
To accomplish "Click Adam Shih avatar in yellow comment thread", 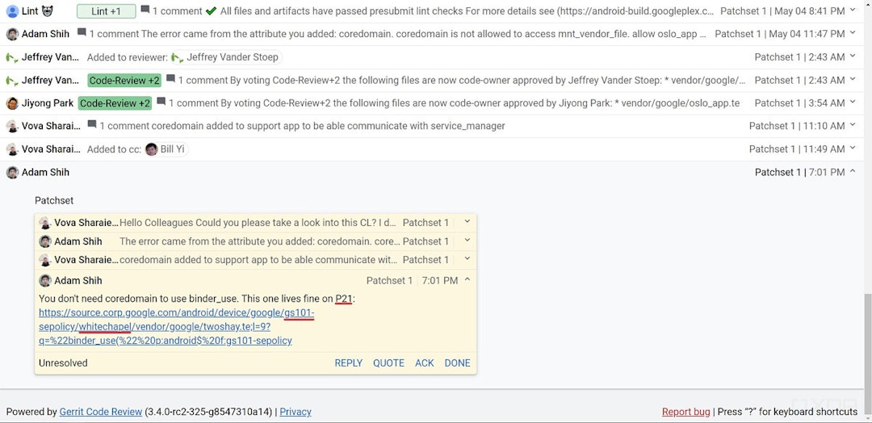I will (45, 281).
